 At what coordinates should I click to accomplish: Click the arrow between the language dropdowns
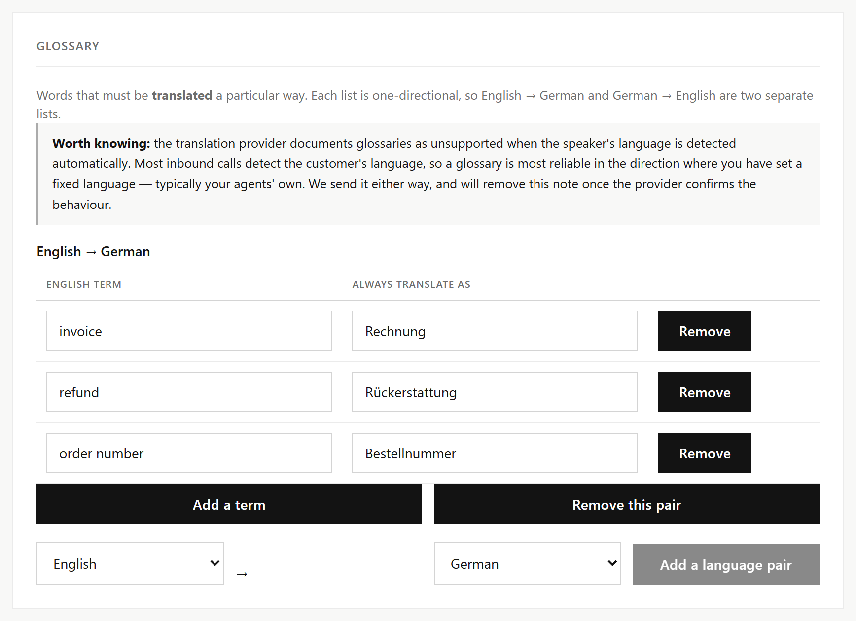click(x=242, y=574)
